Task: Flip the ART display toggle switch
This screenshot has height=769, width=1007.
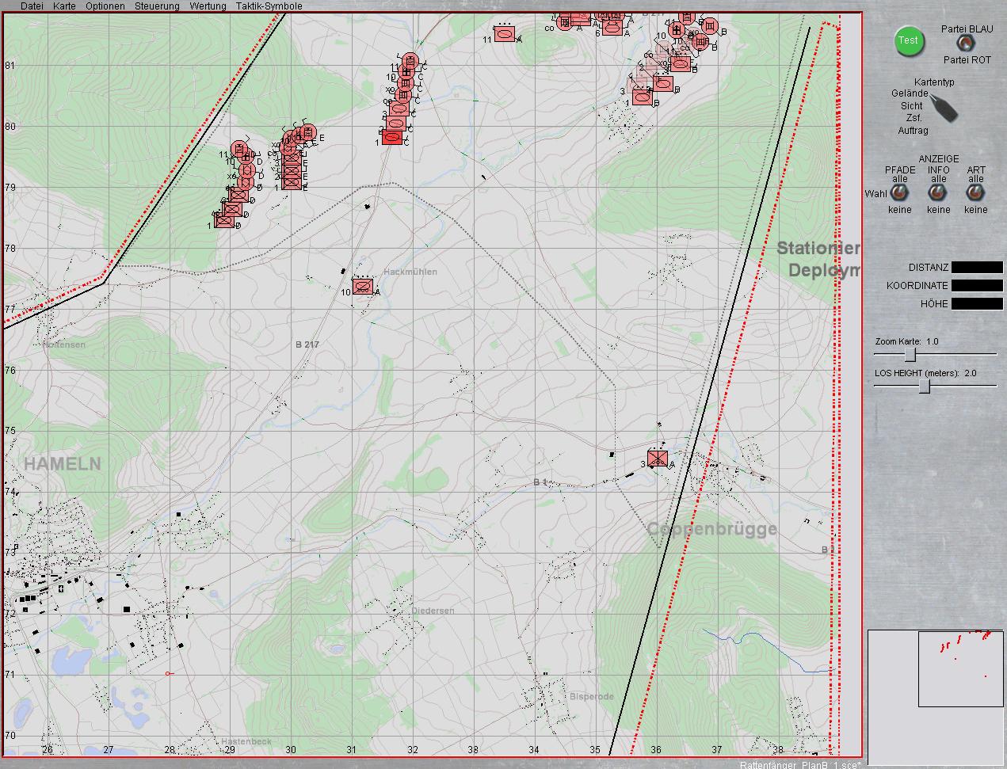Action: tap(975, 192)
